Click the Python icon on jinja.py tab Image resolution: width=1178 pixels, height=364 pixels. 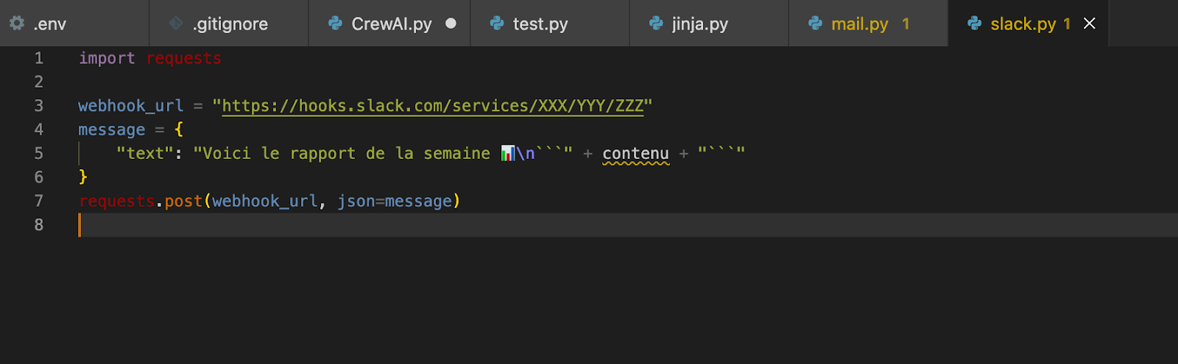(656, 24)
